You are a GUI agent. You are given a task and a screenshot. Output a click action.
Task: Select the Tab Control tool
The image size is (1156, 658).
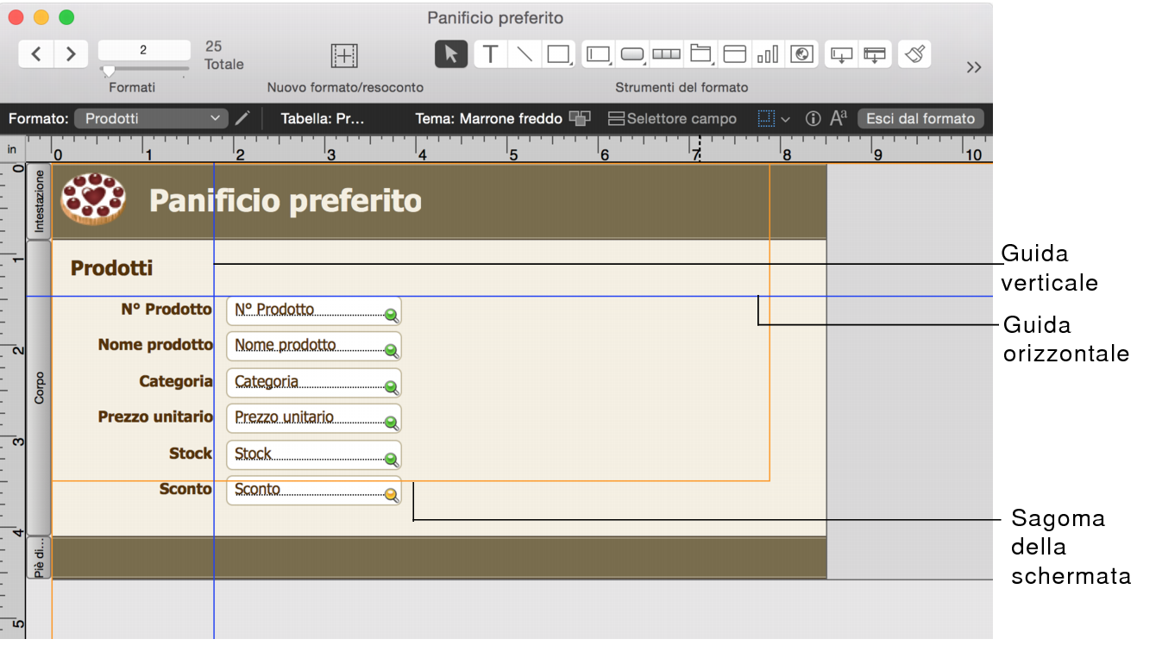701,54
